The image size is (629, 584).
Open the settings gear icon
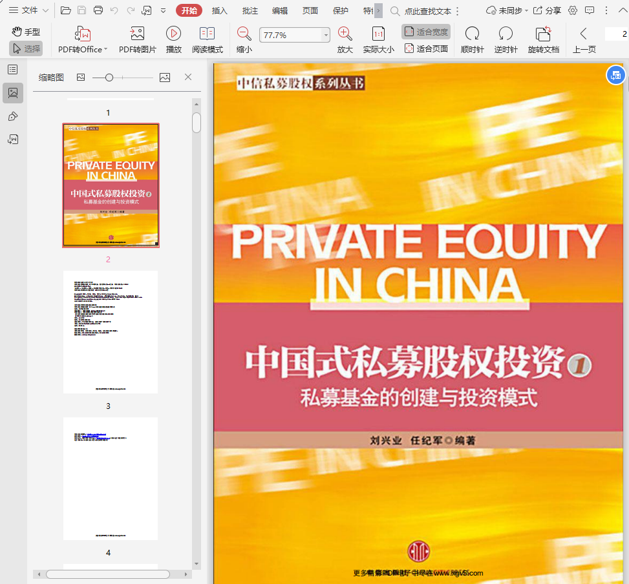573,11
